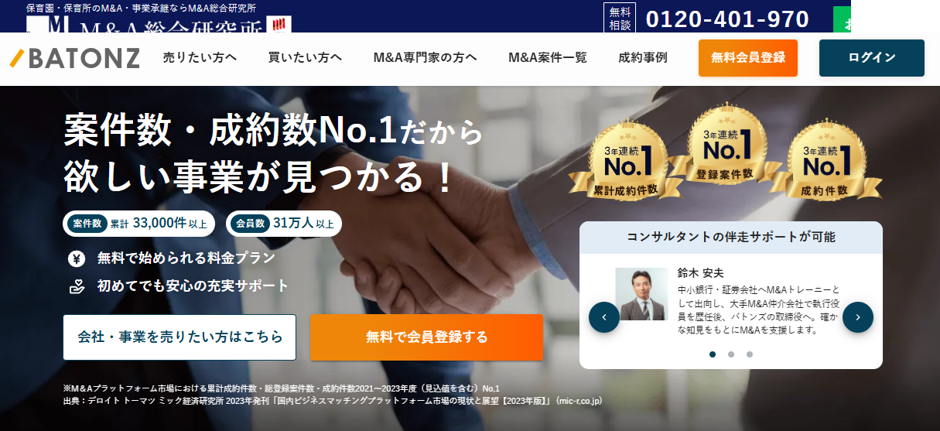Viewport: 940px width, 431px height.
Task: Open the M&A専門家の方へ menu
Action: (x=425, y=58)
